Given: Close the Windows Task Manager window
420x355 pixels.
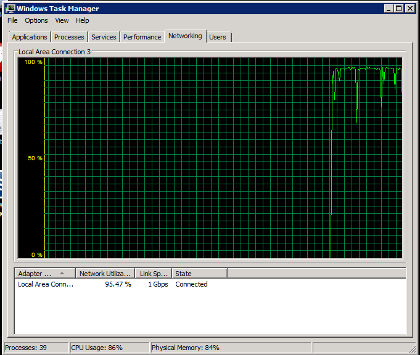Looking at the screenshot, I should (x=410, y=9).
